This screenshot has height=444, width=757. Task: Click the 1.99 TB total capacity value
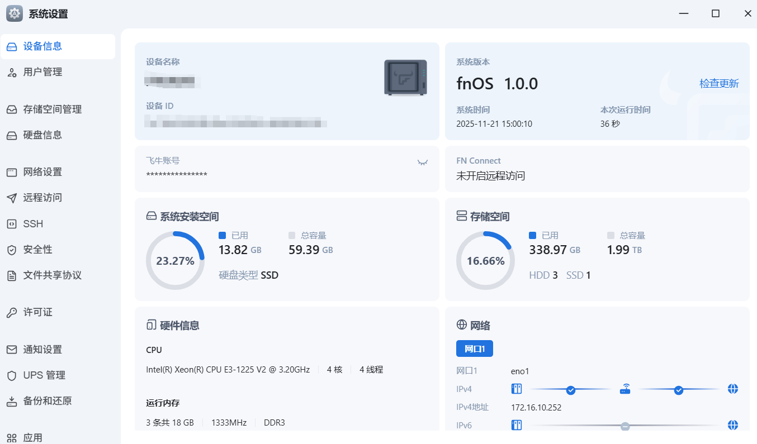(624, 250)
